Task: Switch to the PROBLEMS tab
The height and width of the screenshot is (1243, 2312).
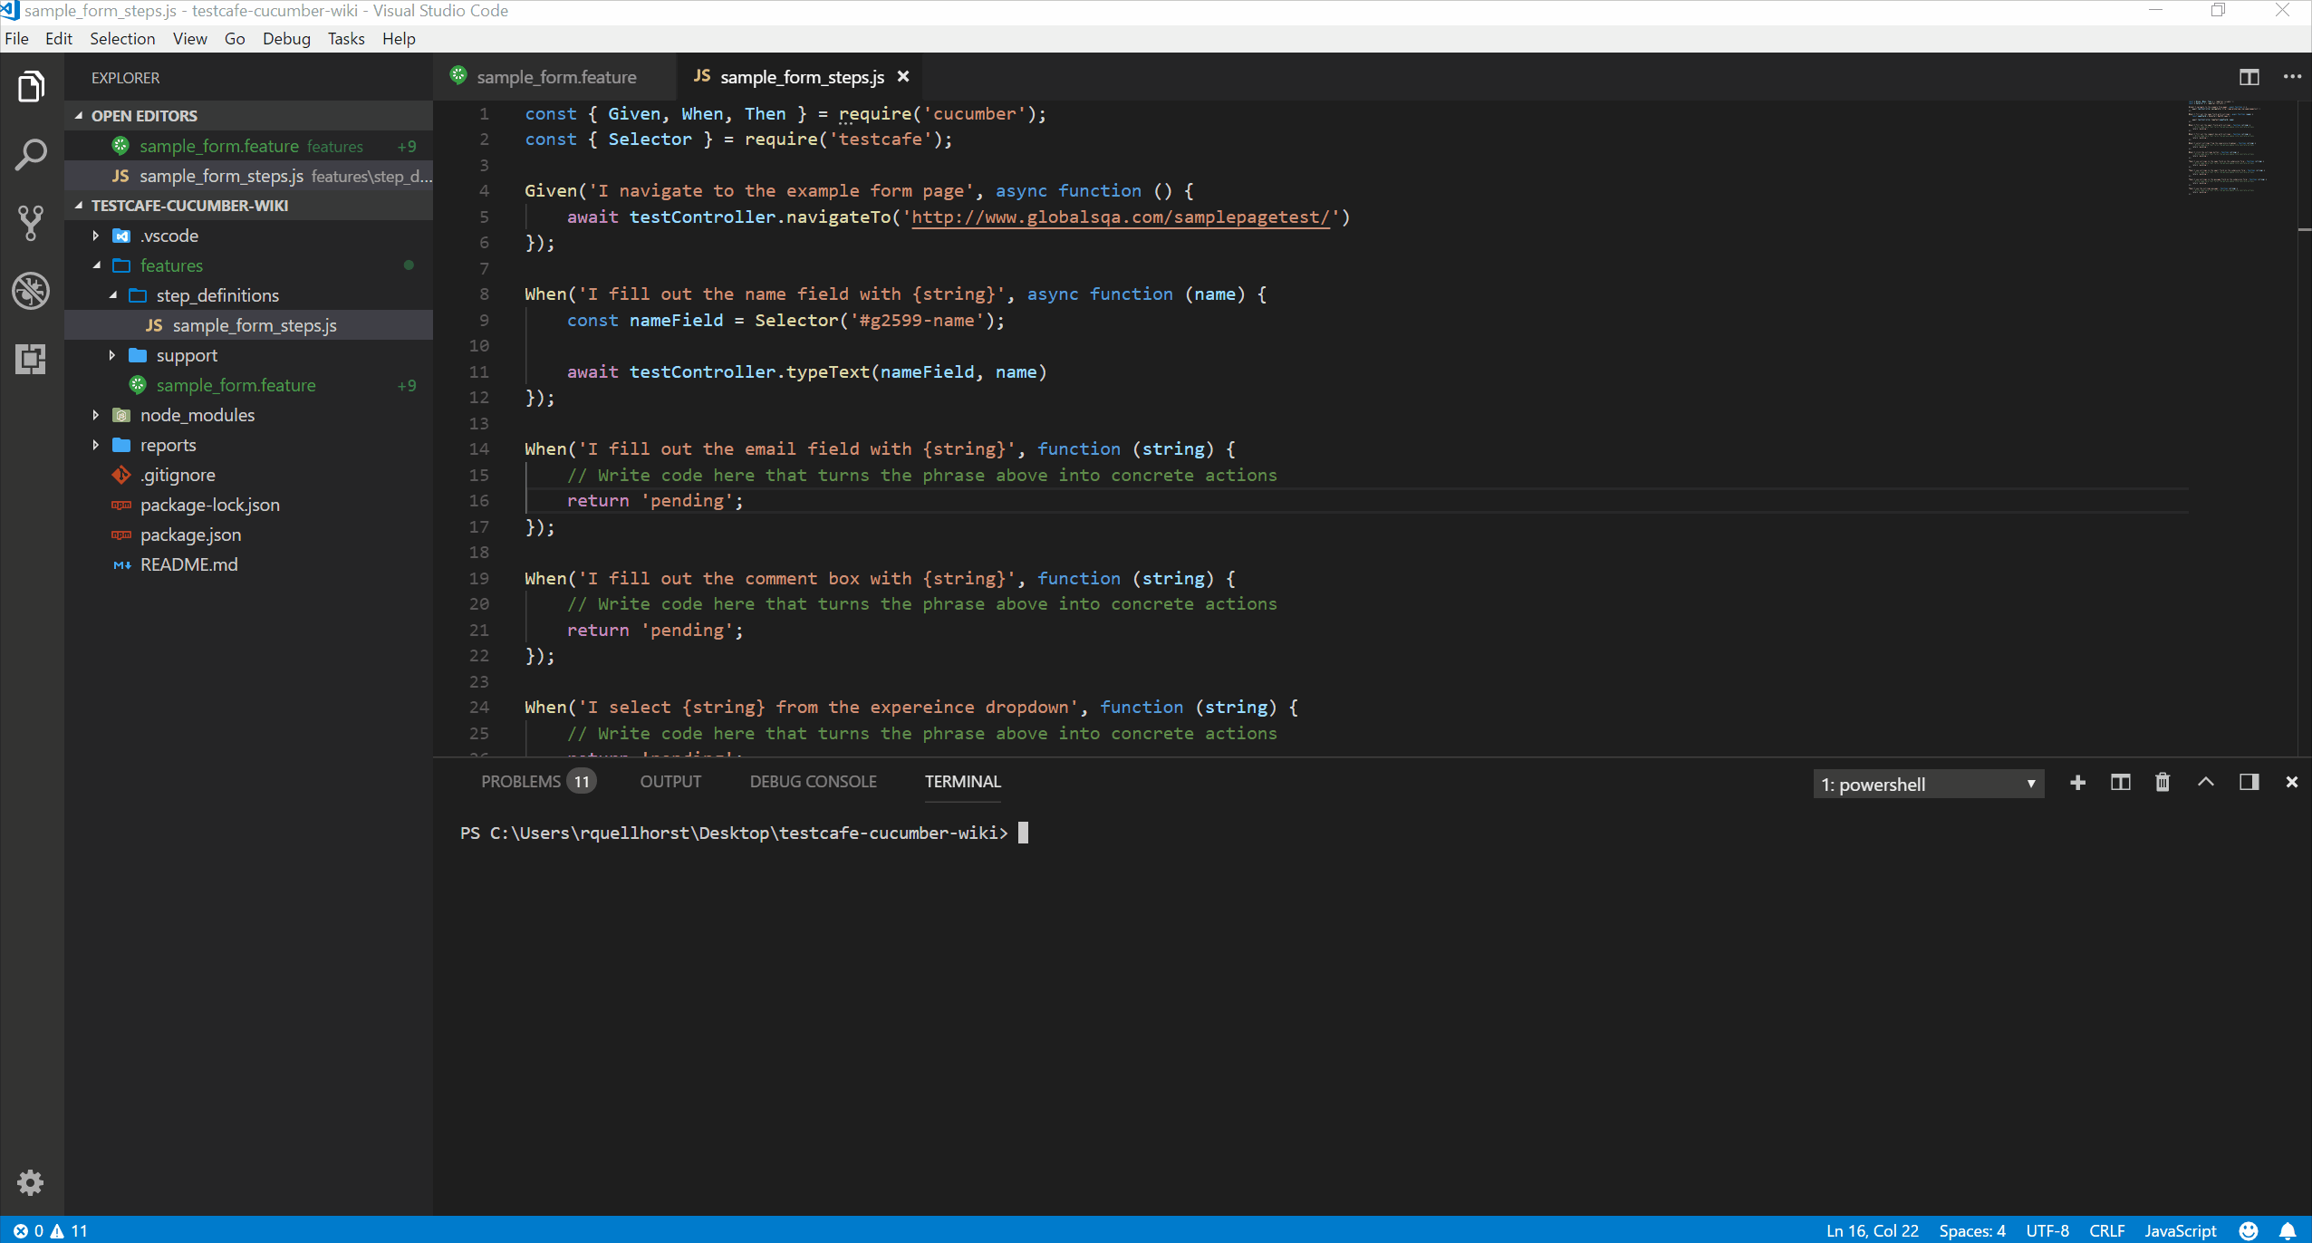Action: pyautogui.click(x=535, y=781)
